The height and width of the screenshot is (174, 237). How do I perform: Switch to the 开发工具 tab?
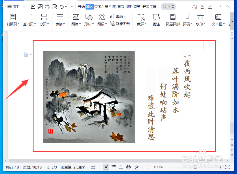click(x=149, y=7)
